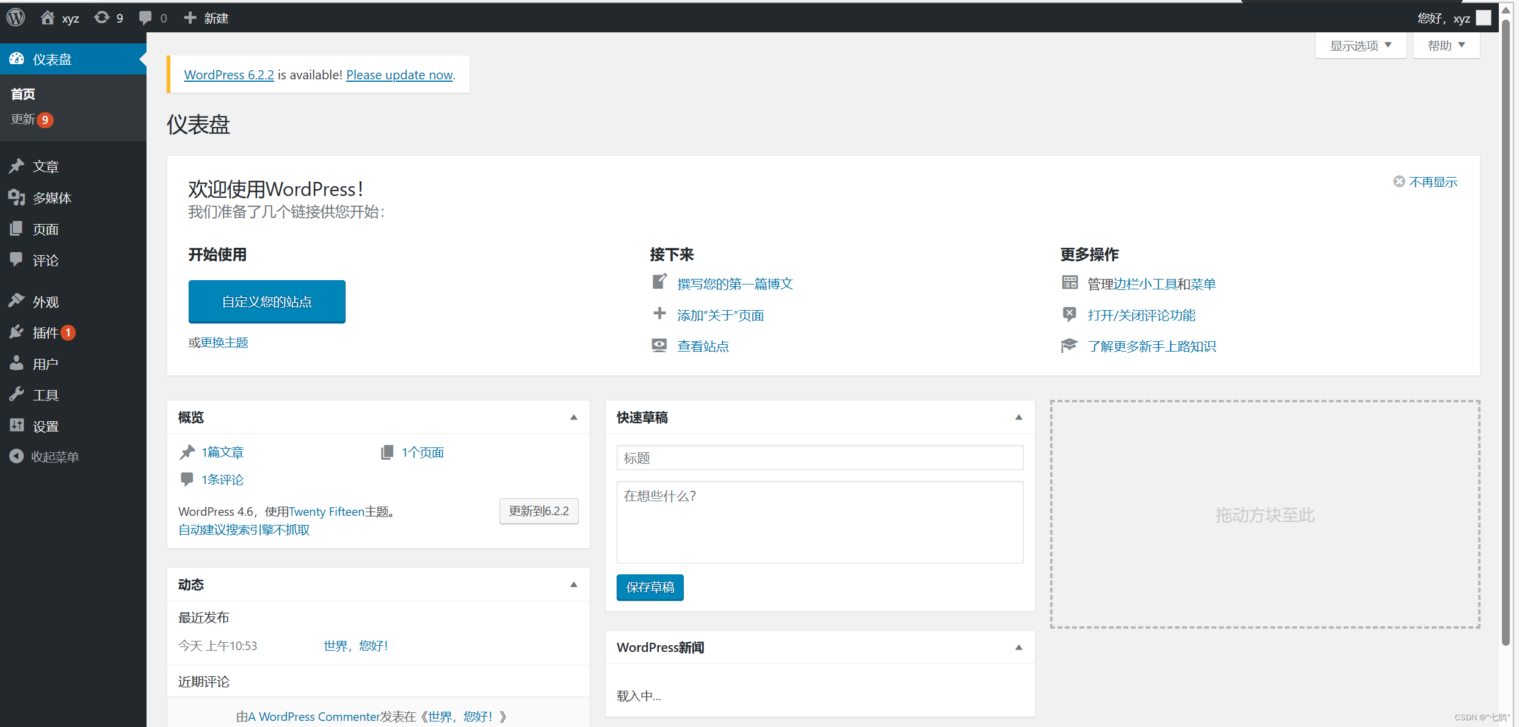Collapse the 概览 panel with its arrow

pyautogui.click(x=573, y=417)
